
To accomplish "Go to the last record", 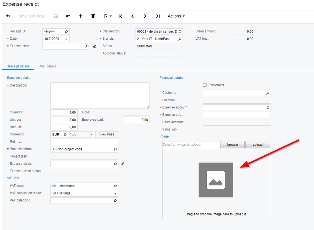I will click(x=158, y=16).
